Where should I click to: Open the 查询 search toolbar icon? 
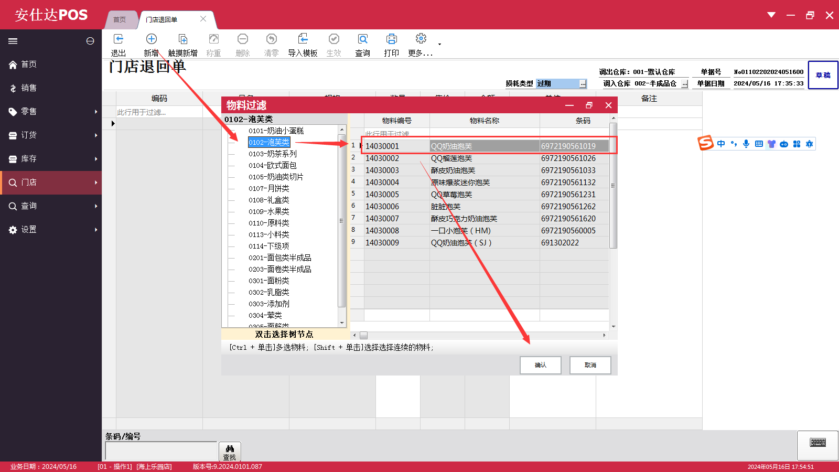click(363, 39)
